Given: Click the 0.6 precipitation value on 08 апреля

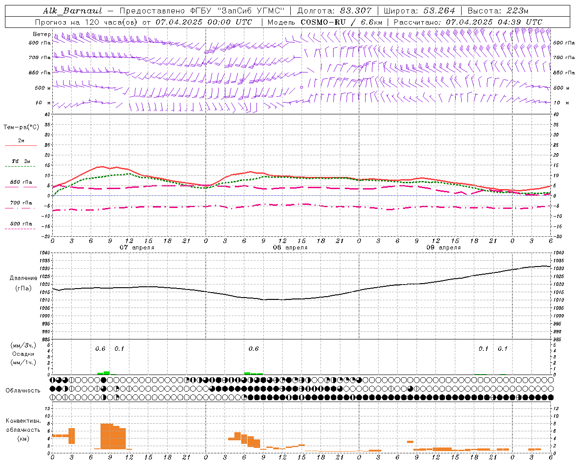Looking at the screenshot, I should point(254,349).
